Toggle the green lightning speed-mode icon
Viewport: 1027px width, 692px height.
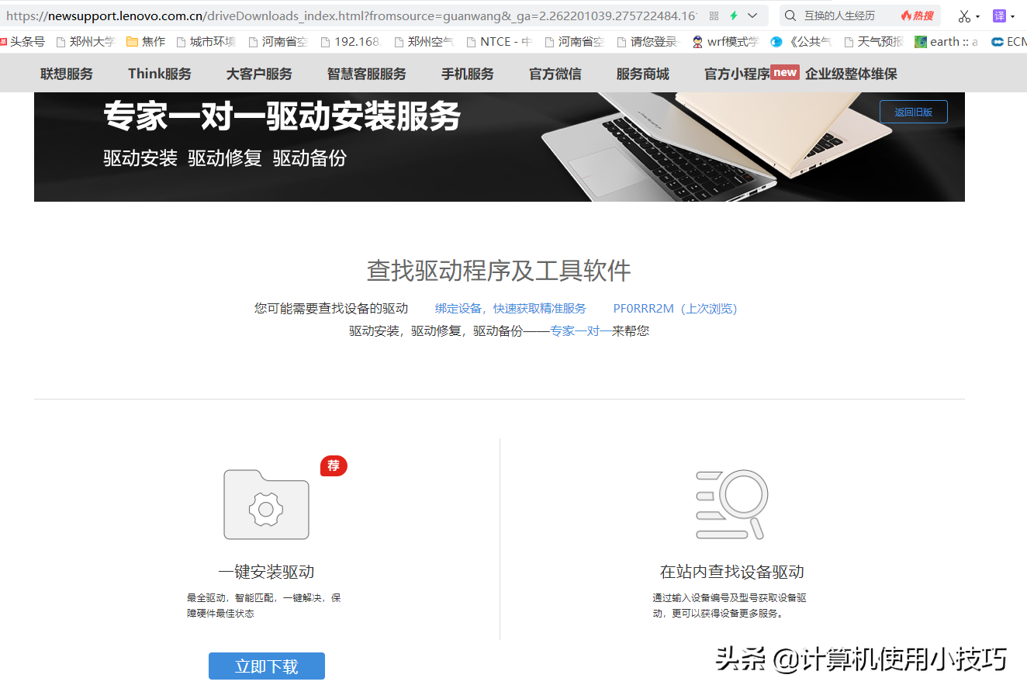(734, 16)
